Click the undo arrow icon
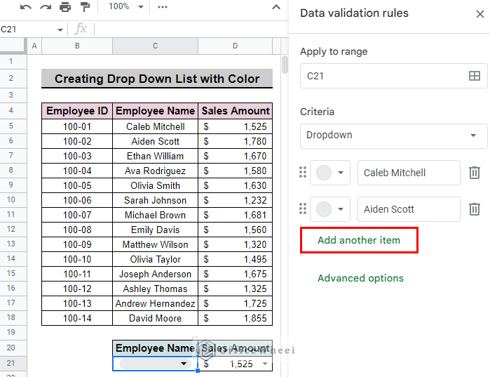The width and height of the screenshot is (490, 377). coord(26,7)
